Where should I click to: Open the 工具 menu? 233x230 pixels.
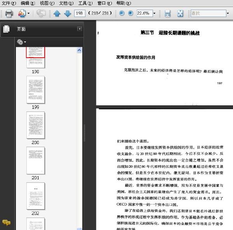[85, 3]
